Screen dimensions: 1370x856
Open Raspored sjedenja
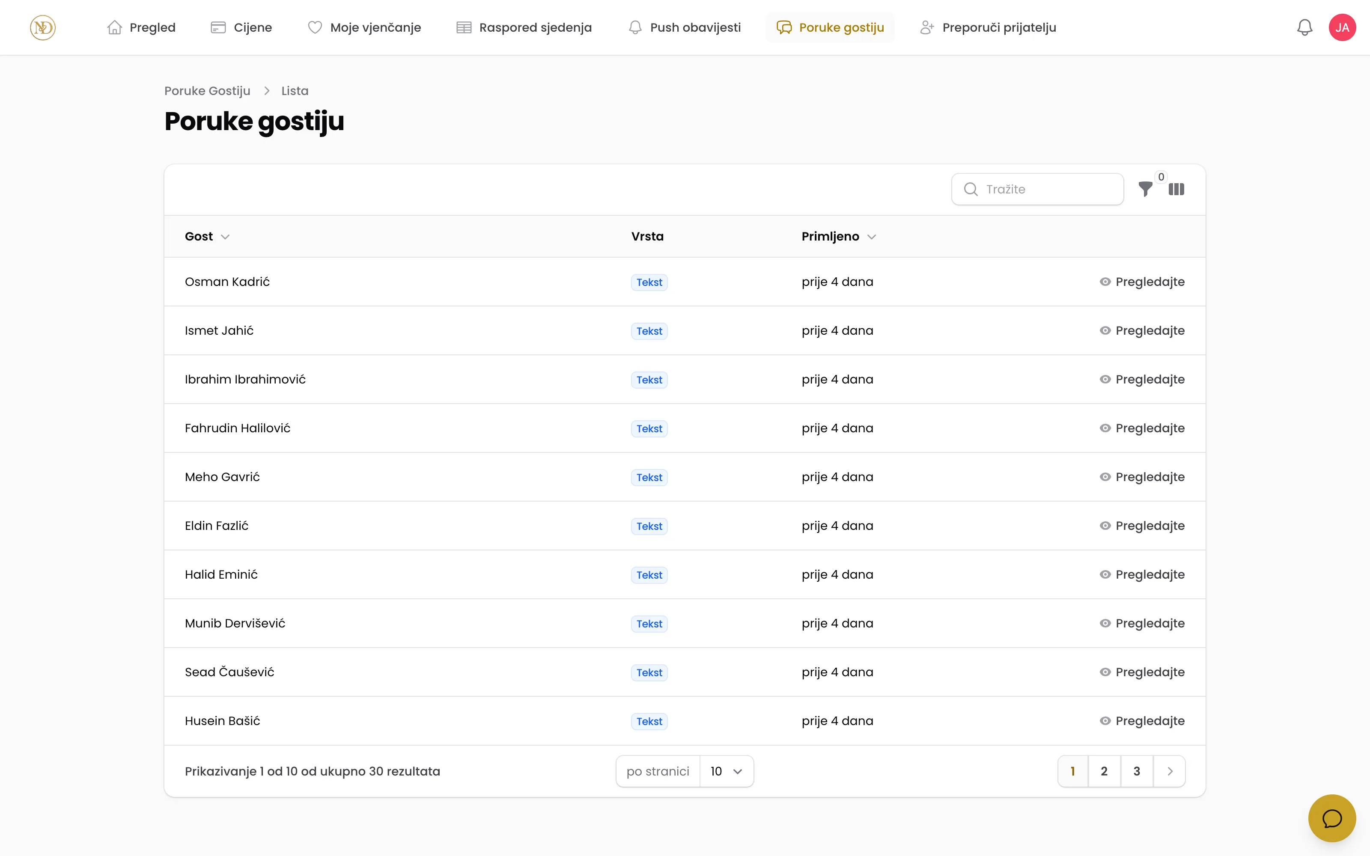click(524, 27)
